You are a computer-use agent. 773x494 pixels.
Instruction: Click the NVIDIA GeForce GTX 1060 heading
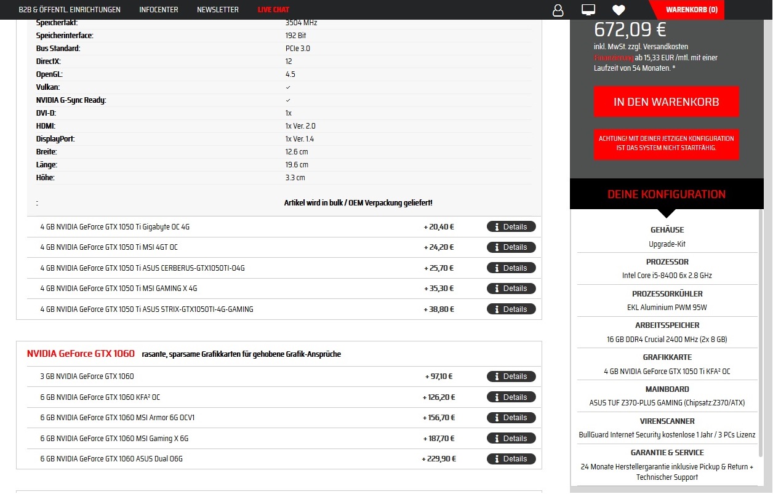81,354
